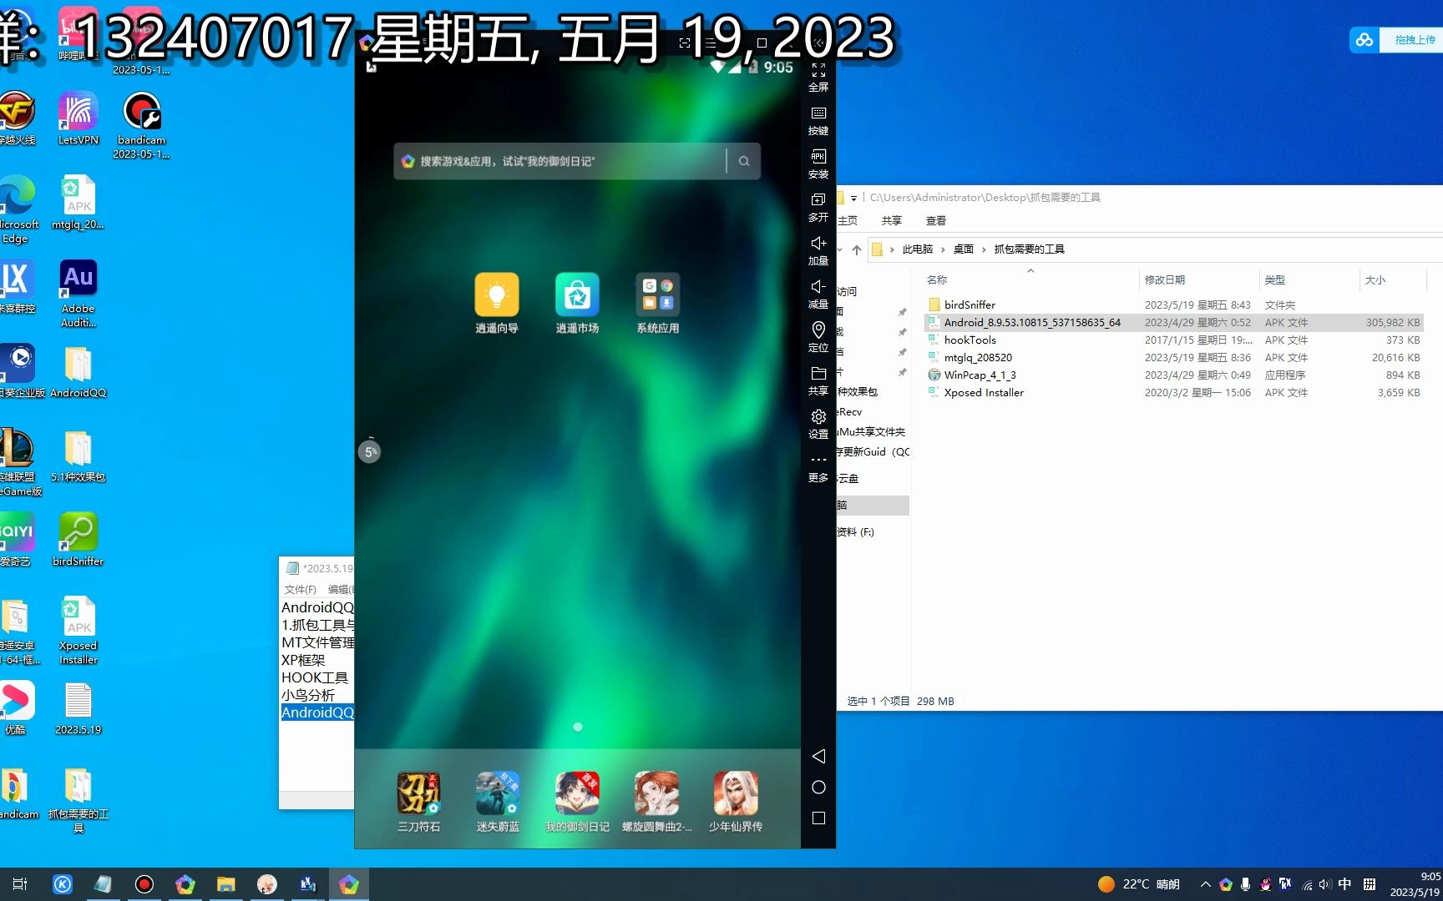1443x901 pixels.
Task: Open the Xposed Installer desktop APK
Action: click(78, 631)
